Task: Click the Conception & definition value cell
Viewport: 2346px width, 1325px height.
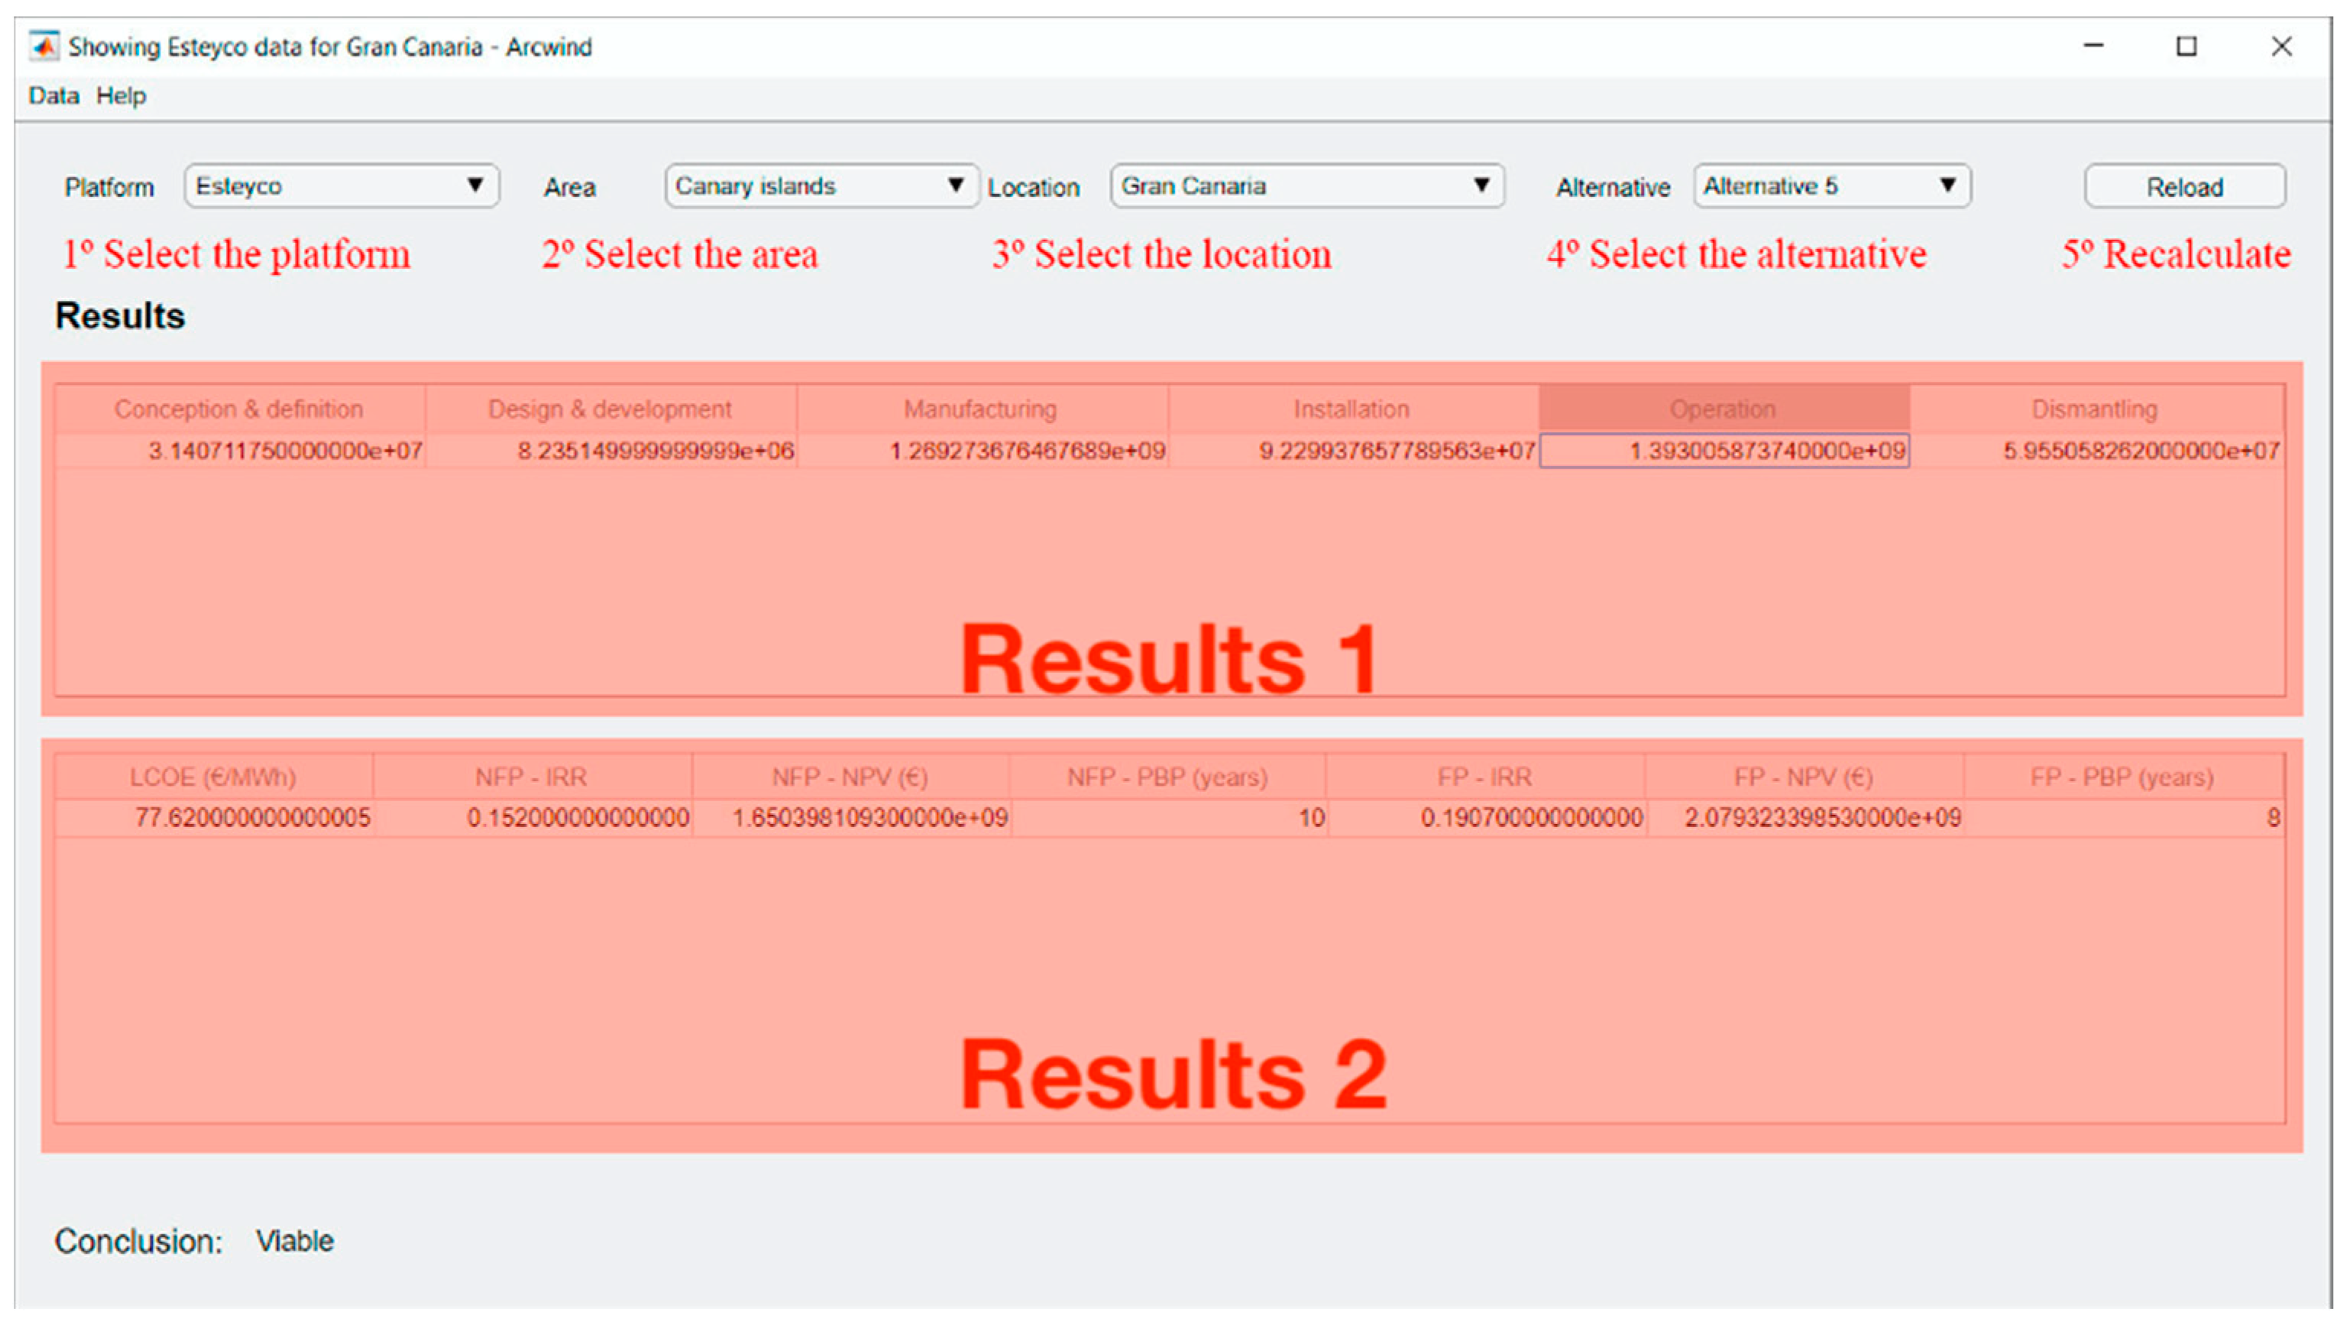Action: coord(241,451)
